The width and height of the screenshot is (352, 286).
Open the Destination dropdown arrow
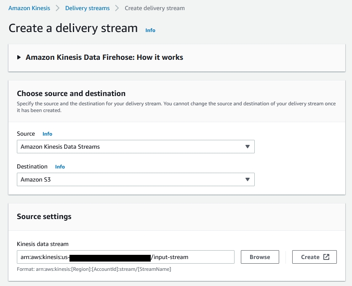pyautogui.click(x=247, y=179)
